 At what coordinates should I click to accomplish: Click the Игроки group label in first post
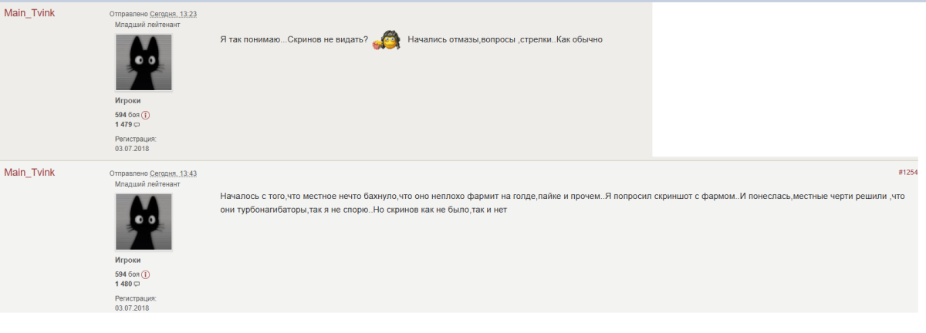pos(128,100)
